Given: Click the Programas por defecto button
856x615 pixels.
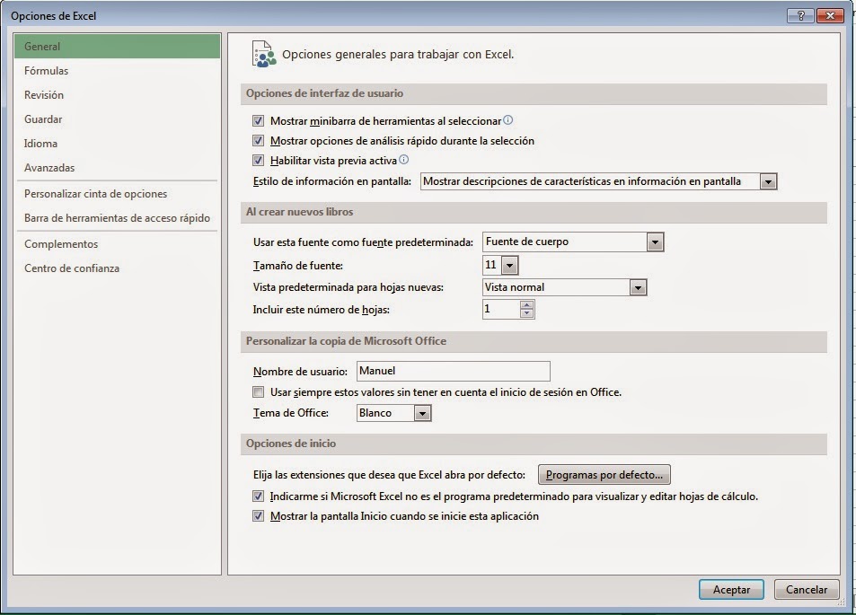Looking at the screenshot, I should tap(604, 474).
